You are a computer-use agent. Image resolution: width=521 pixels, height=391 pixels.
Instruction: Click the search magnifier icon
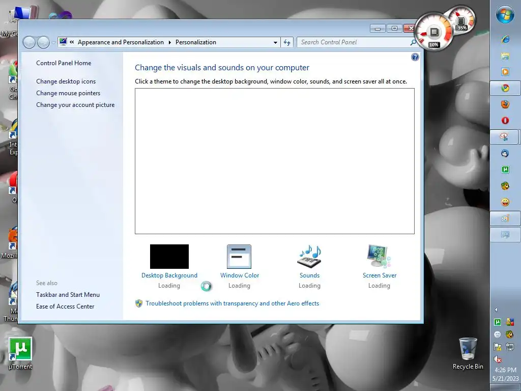pyautogui.click(x=413, y=42)
